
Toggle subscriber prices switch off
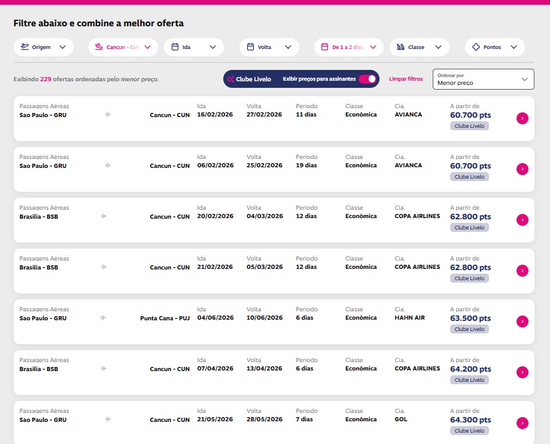click(x=367, y=79)
